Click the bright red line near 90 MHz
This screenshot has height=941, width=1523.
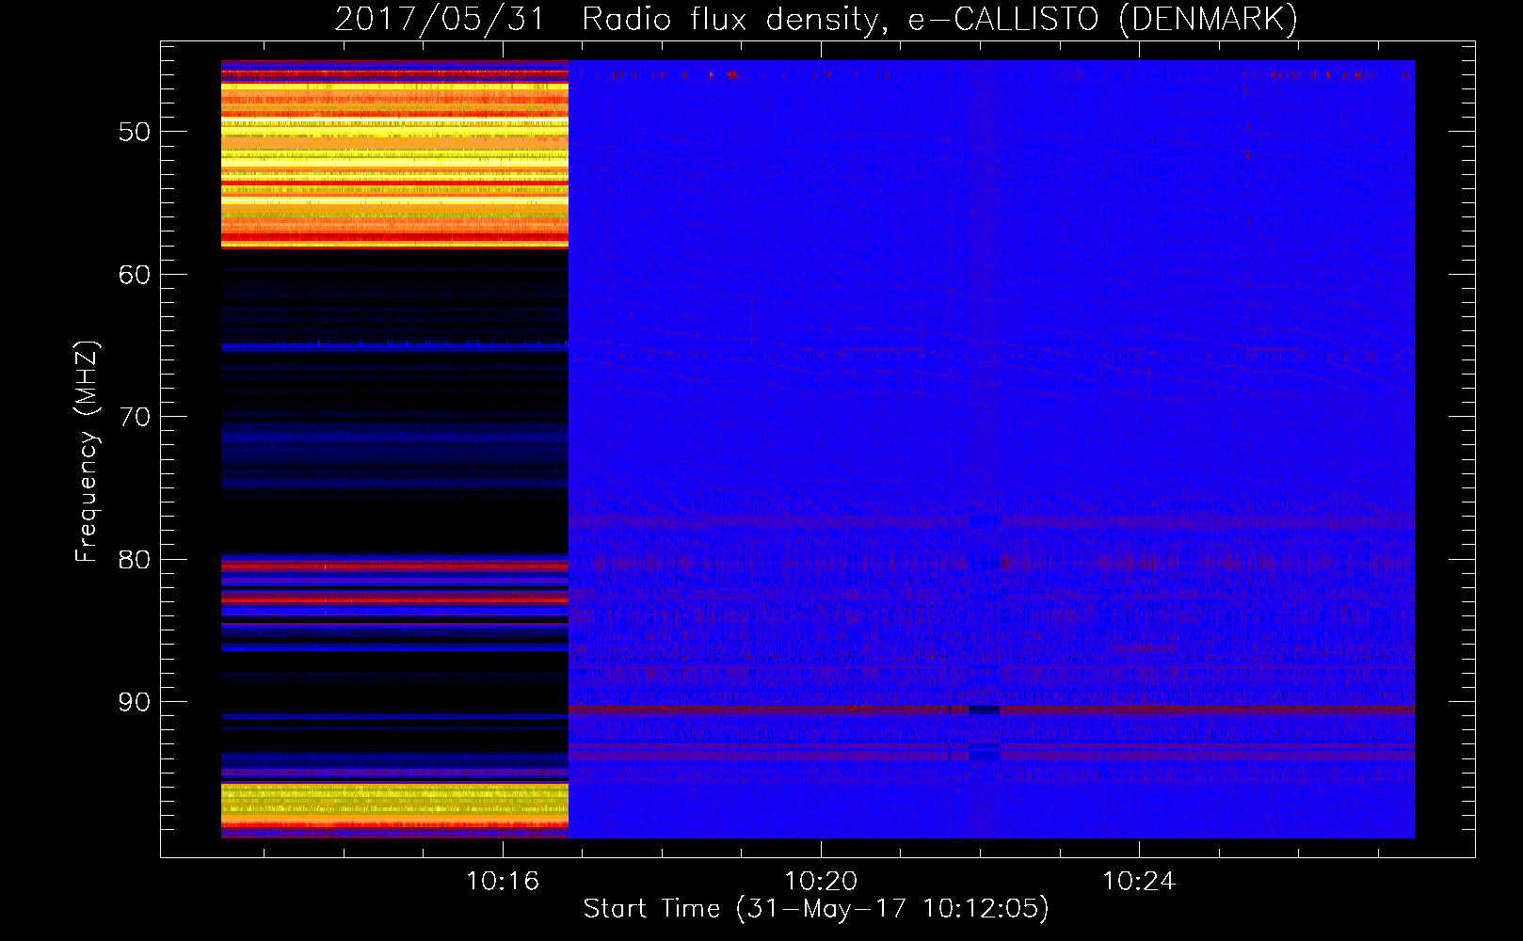[991, 710]
